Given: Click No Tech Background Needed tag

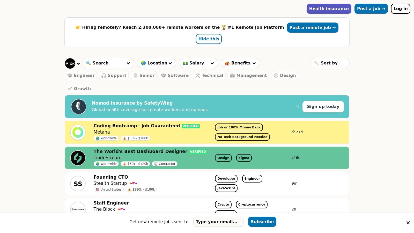Looking at the screenshot, I should click(x=242, y=137).
